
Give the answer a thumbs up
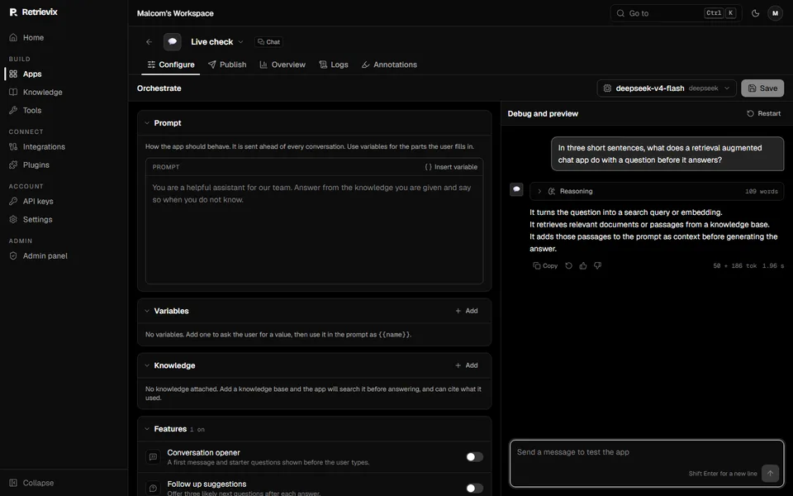pyautogui.click(x=583, y=265)
